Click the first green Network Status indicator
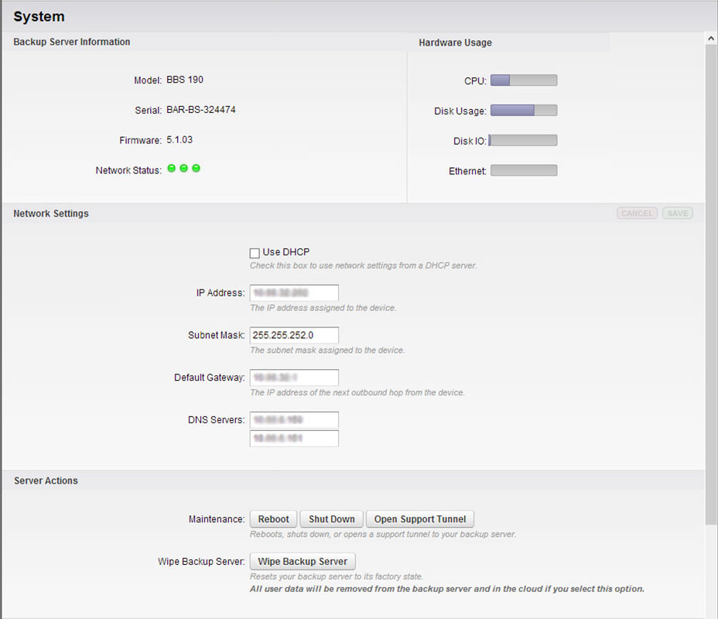The image size is (718, 619). (x=171, y=169)
